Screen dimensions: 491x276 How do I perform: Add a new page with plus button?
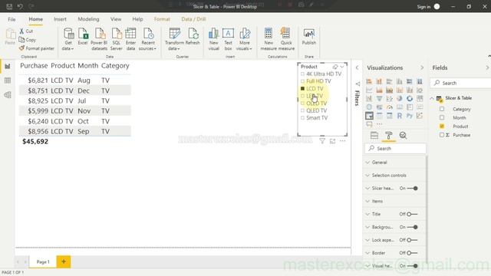pyautogui.click(x=64, y=261)
